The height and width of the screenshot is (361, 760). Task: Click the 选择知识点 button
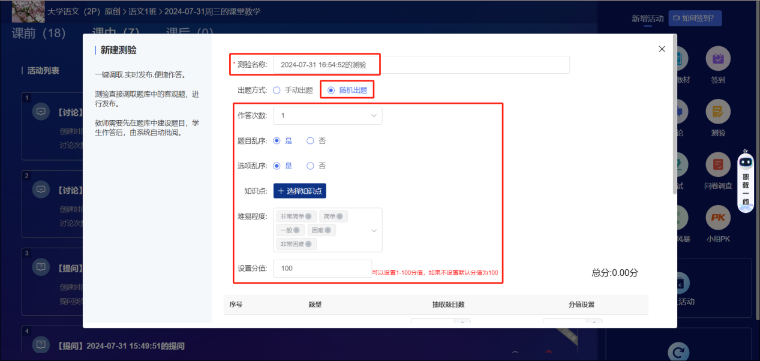click(x=300, y=191)
